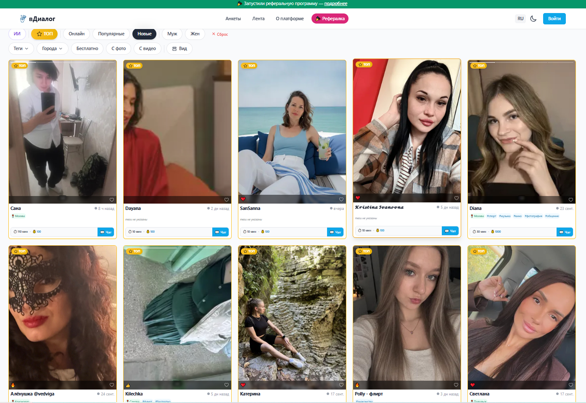Open the Анкеты nav item
This screenshot has width=586, height=403.
[x=233, y=19]
